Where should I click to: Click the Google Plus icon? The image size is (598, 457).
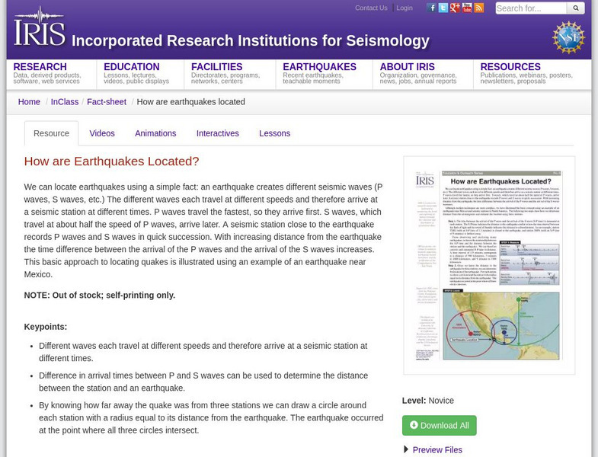tap(455, 8)
